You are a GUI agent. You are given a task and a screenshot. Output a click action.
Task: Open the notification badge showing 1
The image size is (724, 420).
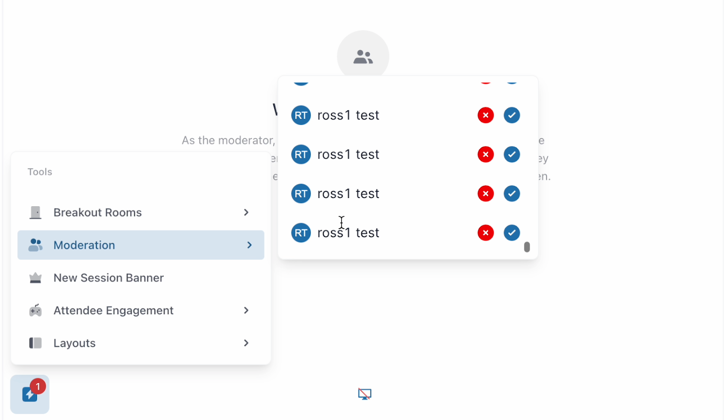point(38,387)
